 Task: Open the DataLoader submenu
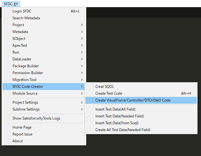44,59
